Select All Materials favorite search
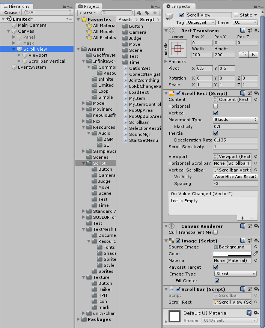This screenshot has height=328, width=265. pos(101,26)
